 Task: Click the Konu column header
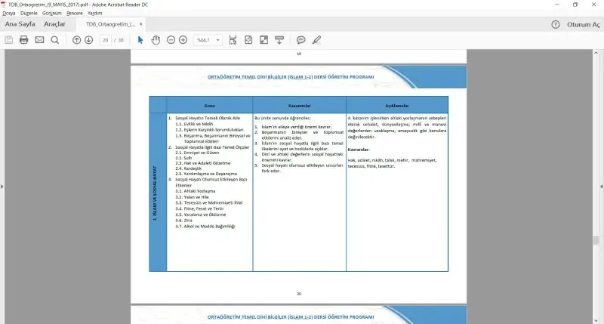[210, 105]
